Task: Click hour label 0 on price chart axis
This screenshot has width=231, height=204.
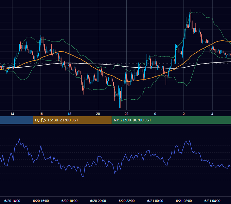Action: (155, 114)
